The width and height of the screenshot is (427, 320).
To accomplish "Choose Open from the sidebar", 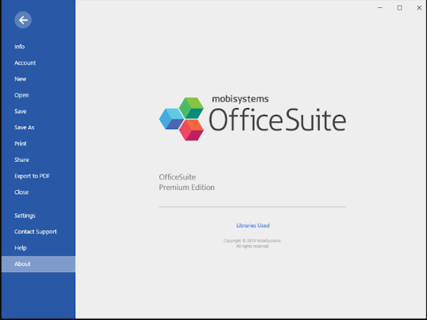I will pos(21,95).
